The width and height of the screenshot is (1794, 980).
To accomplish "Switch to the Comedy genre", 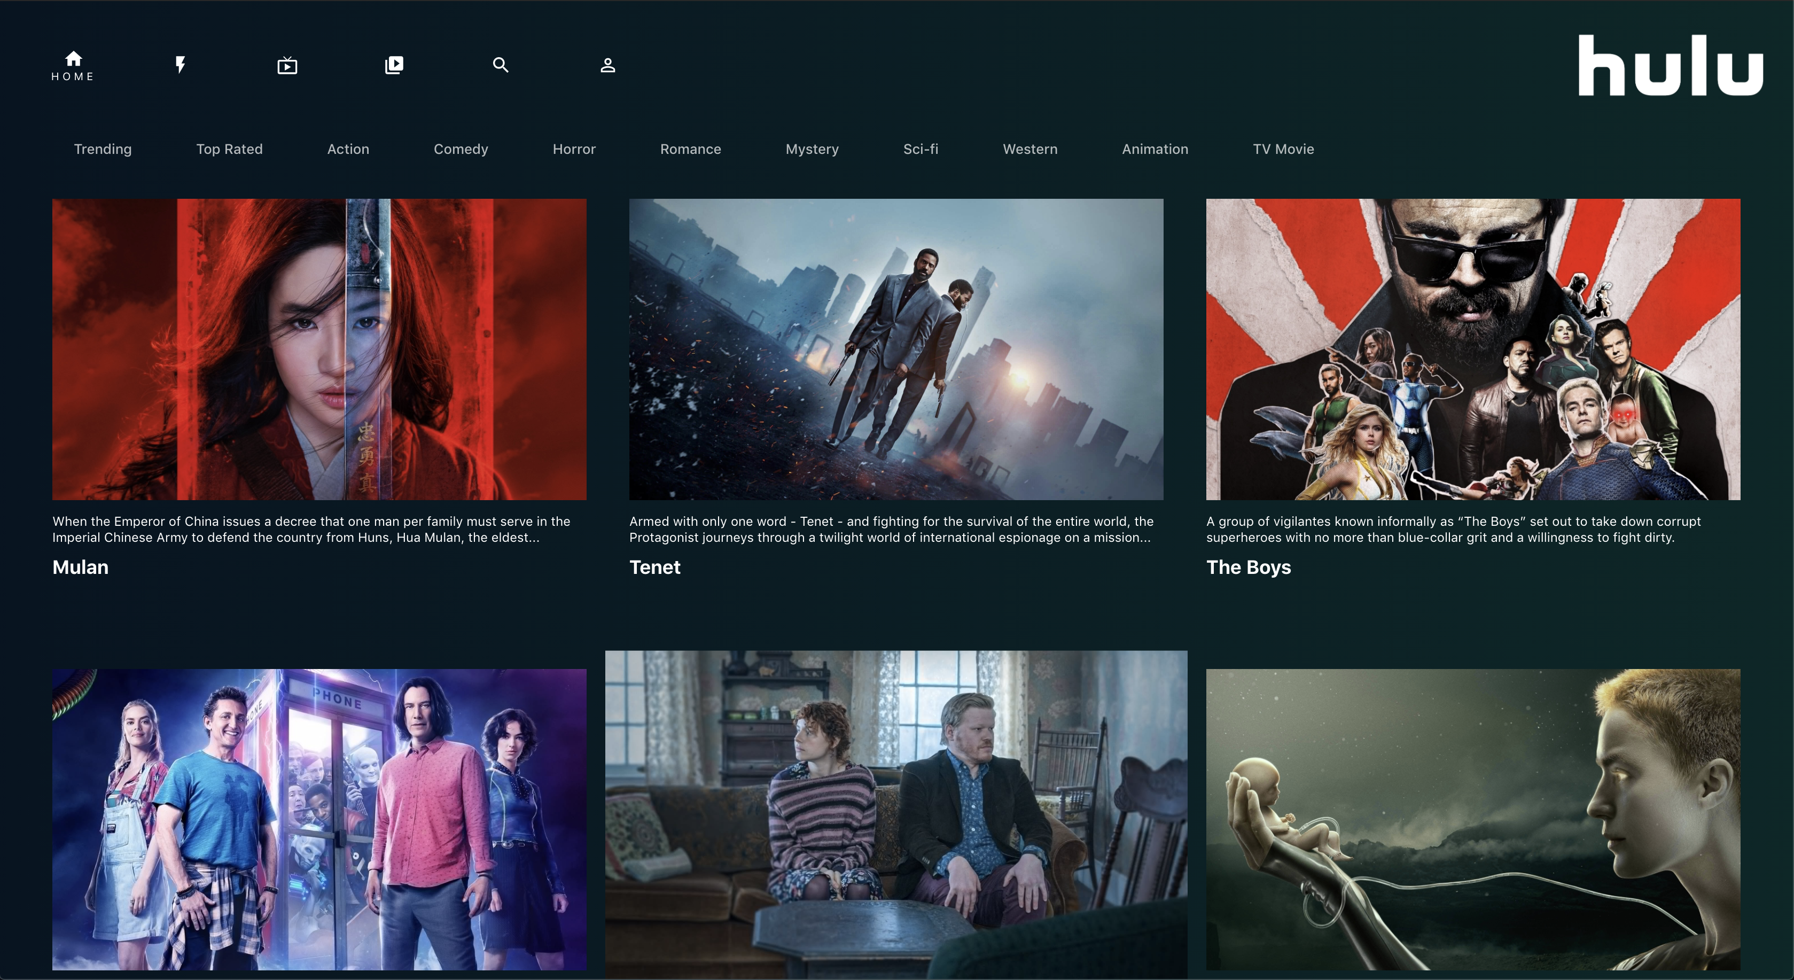I will click(461, 149).
